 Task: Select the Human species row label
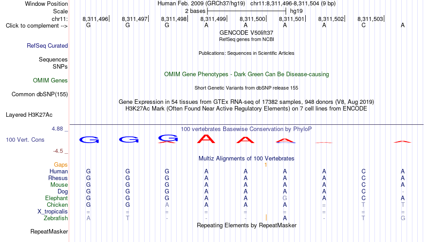tap(58, 171)
